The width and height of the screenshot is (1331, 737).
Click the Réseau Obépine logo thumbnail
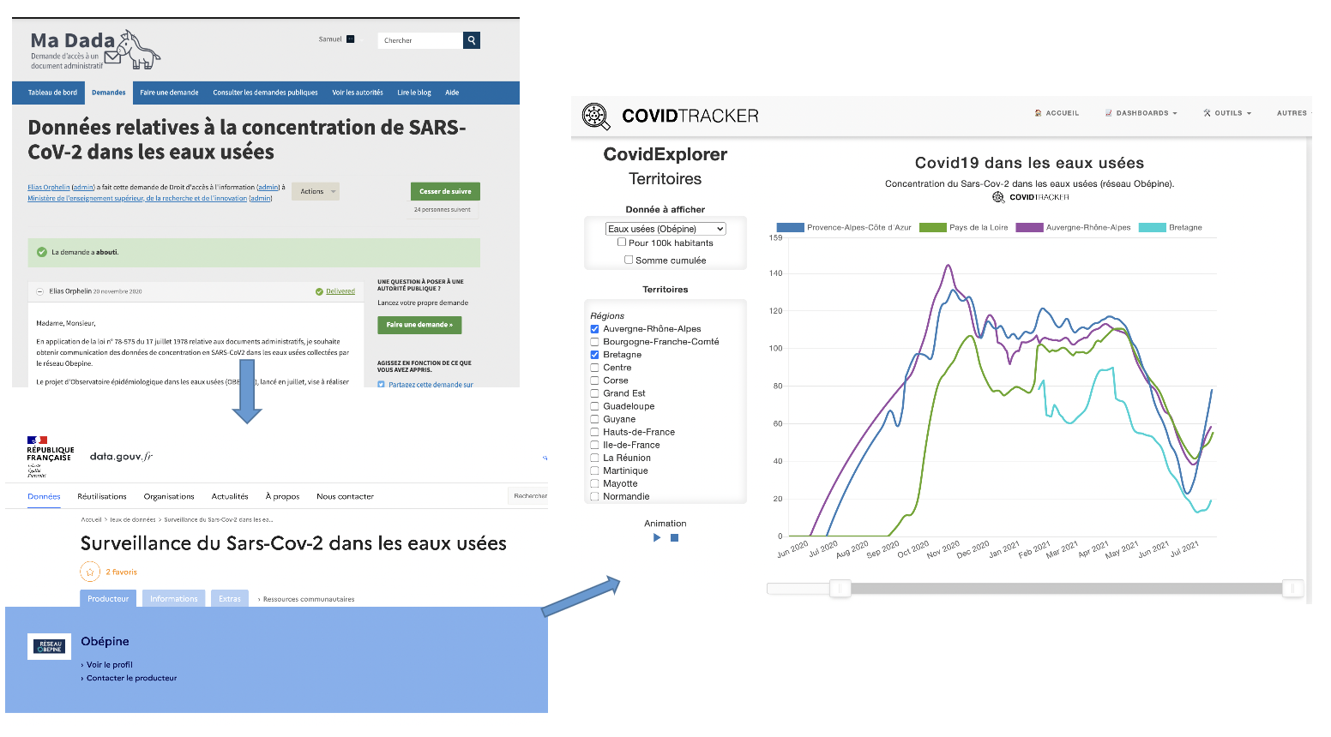[49, 647]
